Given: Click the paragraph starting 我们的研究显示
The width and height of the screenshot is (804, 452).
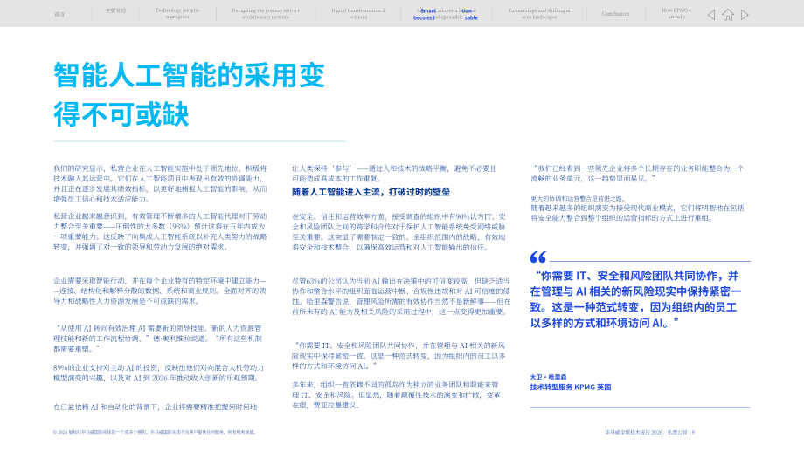Looking at the screenshot, I should [x=160, y=183].
